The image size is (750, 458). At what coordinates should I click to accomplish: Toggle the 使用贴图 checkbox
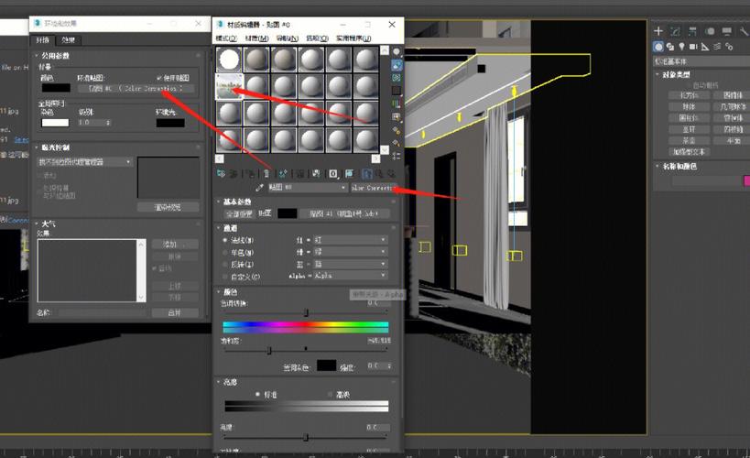(159, 78)
